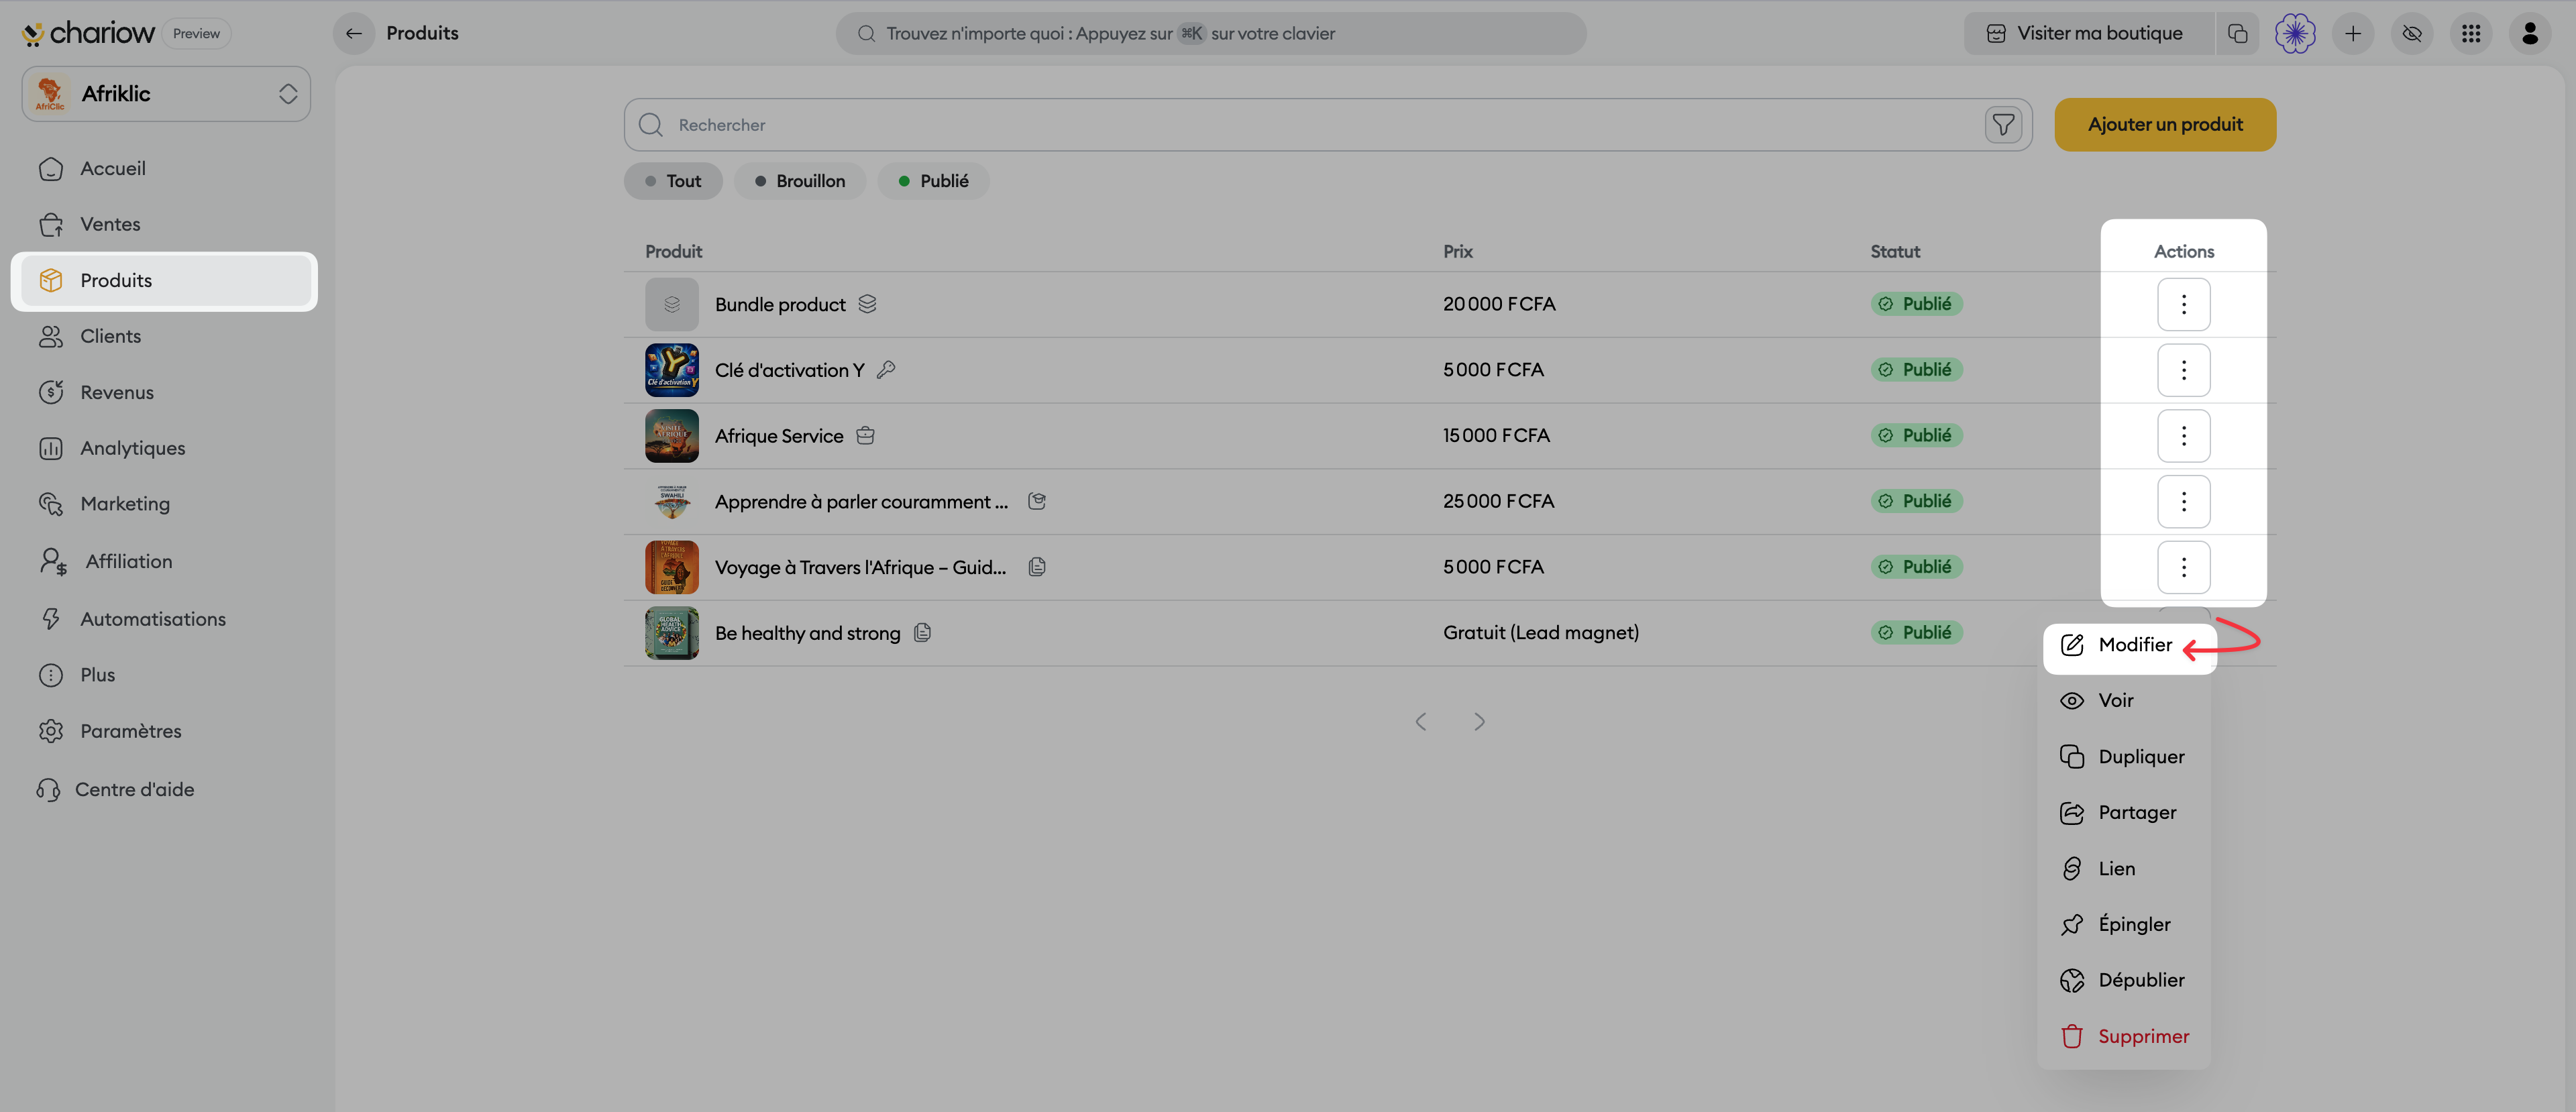Open actions menu for Afrique Service
Screen dimensions: 2576x1112
tap(2183, 436)
